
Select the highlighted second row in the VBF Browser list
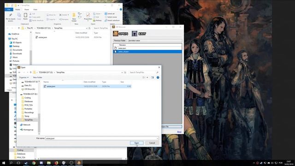coord(147,52)
